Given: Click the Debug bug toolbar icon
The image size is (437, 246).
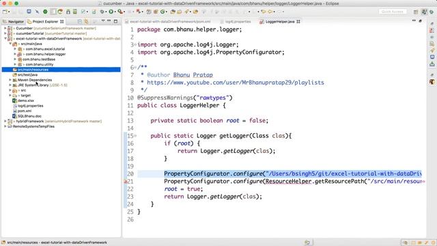Looking at the screenshot, I should (102, 12).
